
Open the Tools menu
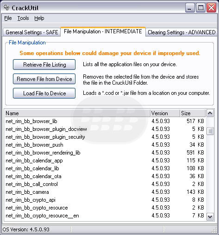coord(23,18)
